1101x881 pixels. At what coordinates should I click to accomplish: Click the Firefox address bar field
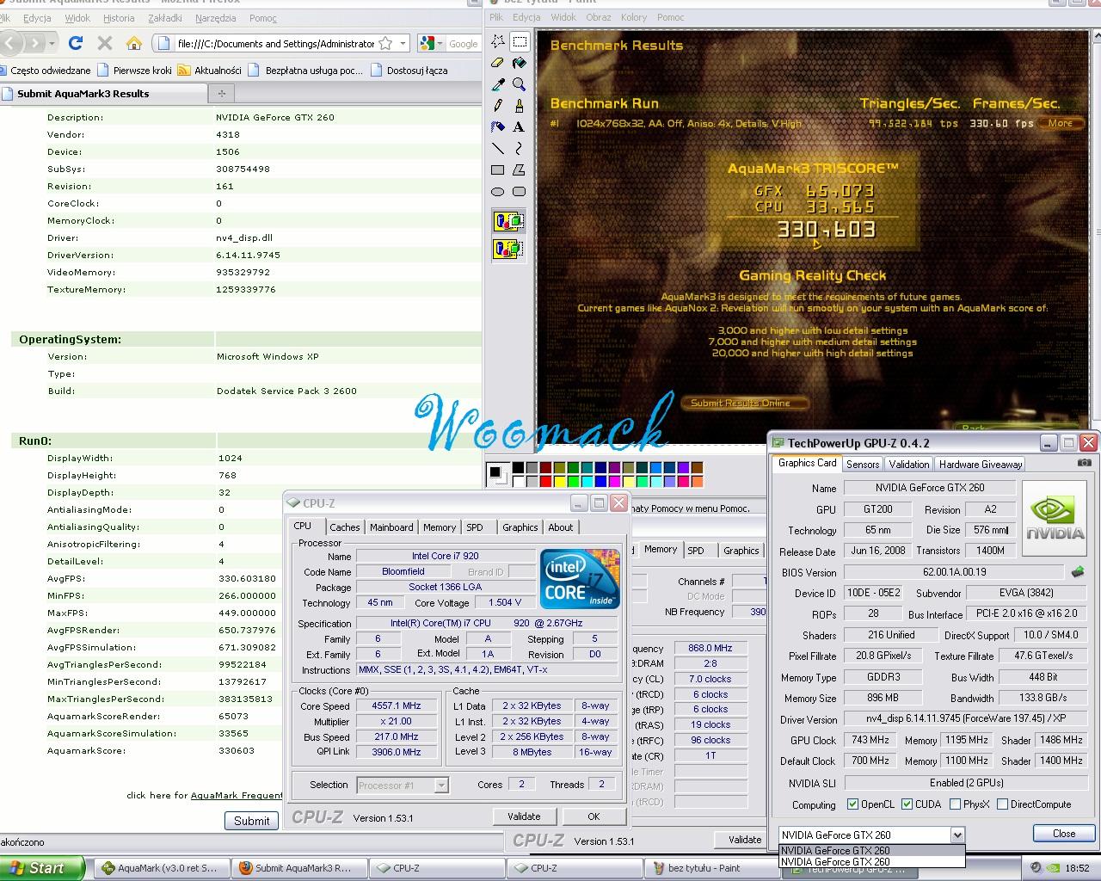click(275, 43)
